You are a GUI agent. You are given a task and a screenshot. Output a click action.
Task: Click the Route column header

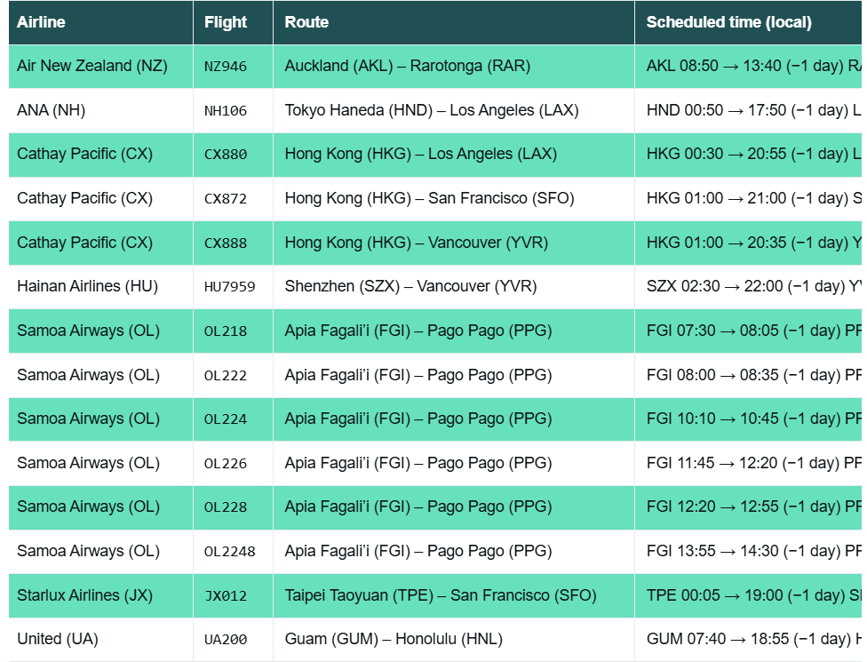(306, 22)
